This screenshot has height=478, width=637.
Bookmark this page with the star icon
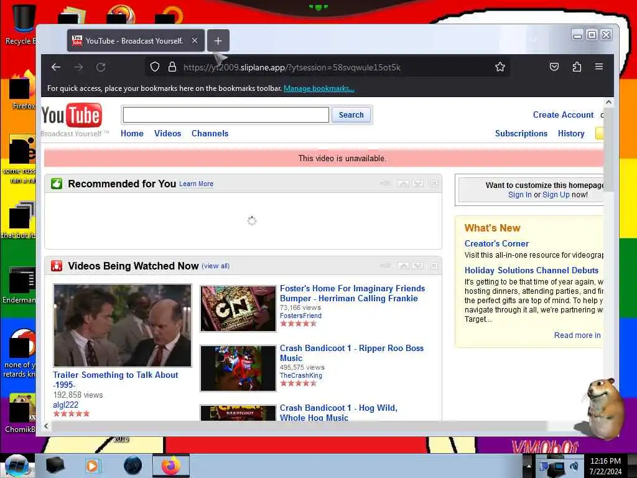click(500, 67)
